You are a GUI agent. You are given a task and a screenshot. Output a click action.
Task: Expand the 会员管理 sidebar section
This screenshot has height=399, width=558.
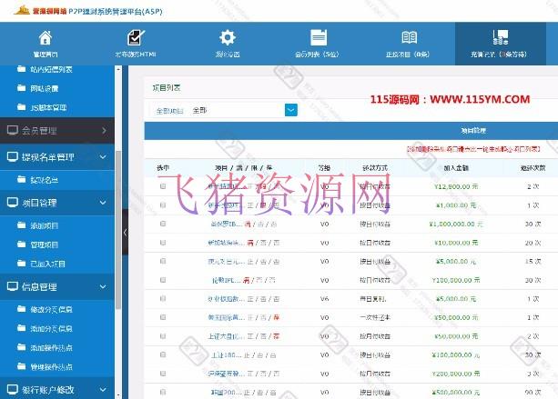point(58,131)
